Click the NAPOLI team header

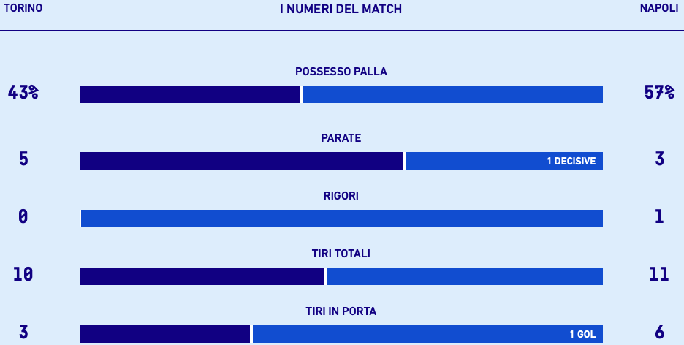(658, 8)
